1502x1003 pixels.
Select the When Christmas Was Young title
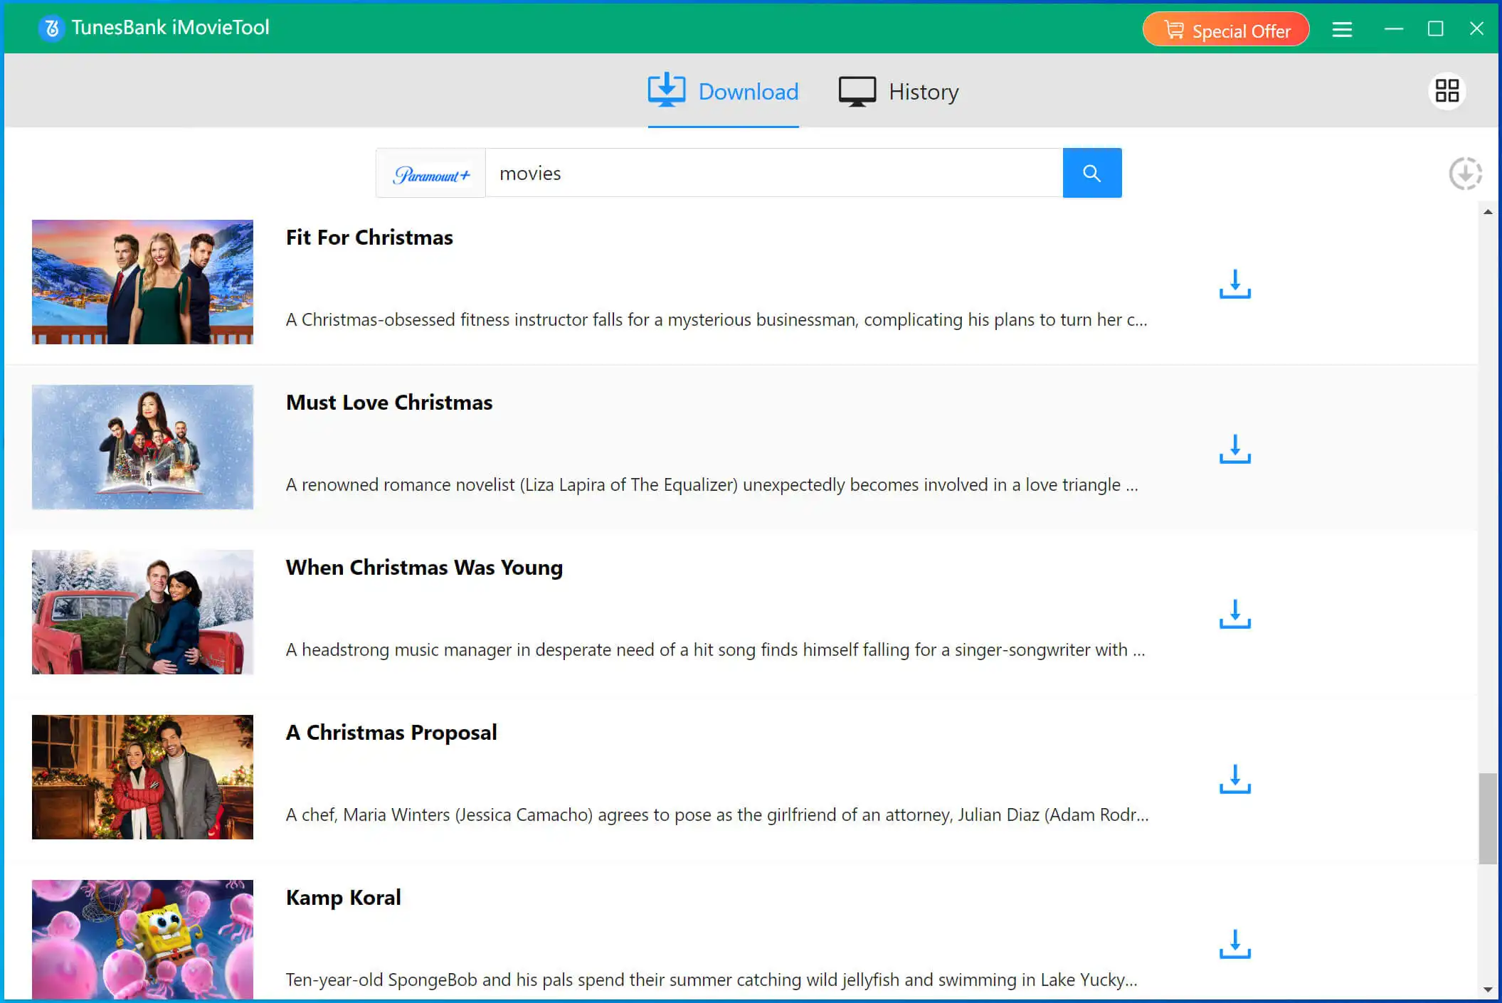point(424,568)
